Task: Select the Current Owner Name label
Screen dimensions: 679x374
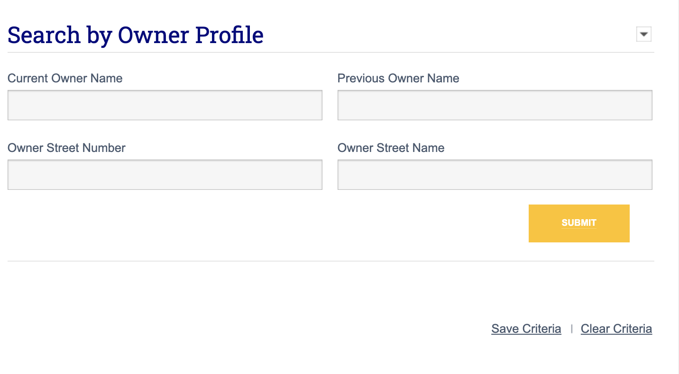Action: 64,78
